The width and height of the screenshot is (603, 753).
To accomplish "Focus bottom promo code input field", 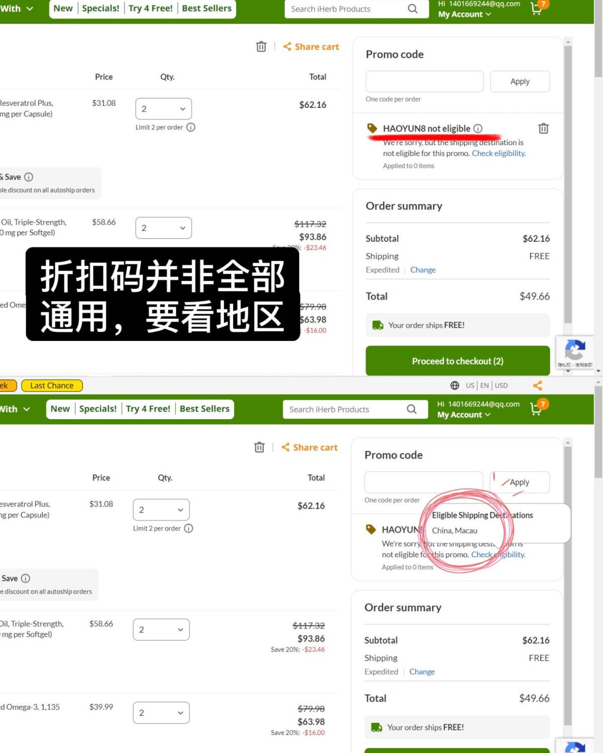I will pos(424,482).
